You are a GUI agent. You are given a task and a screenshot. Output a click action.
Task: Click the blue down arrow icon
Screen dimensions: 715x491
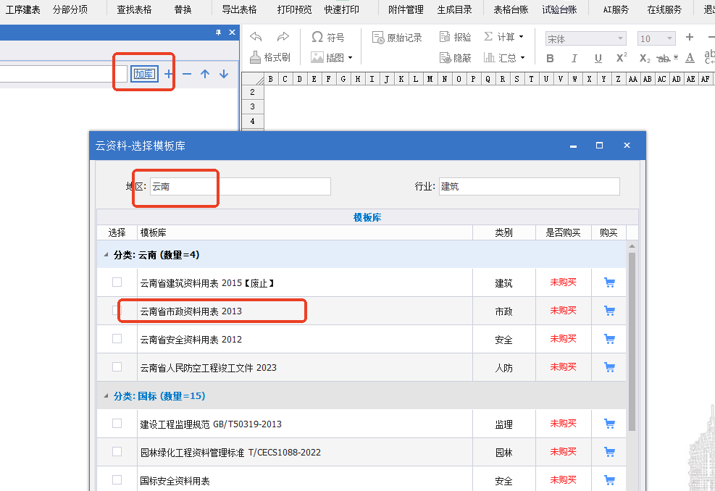(223, 74)
